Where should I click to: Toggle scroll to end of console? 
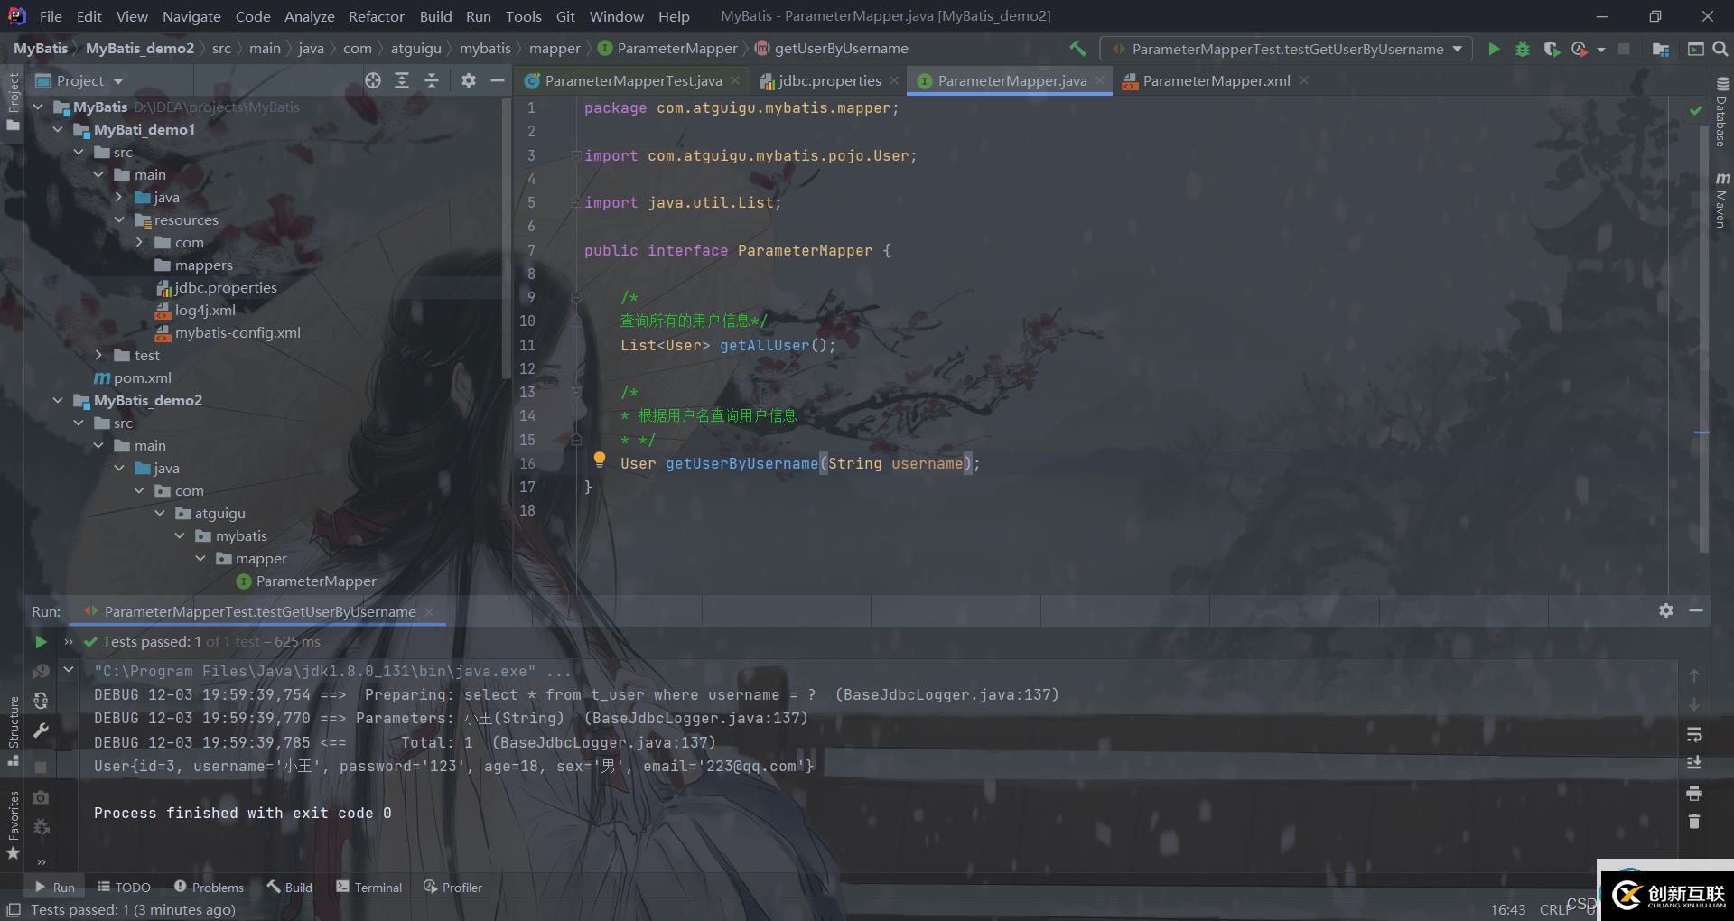(x=1694, y=763)
